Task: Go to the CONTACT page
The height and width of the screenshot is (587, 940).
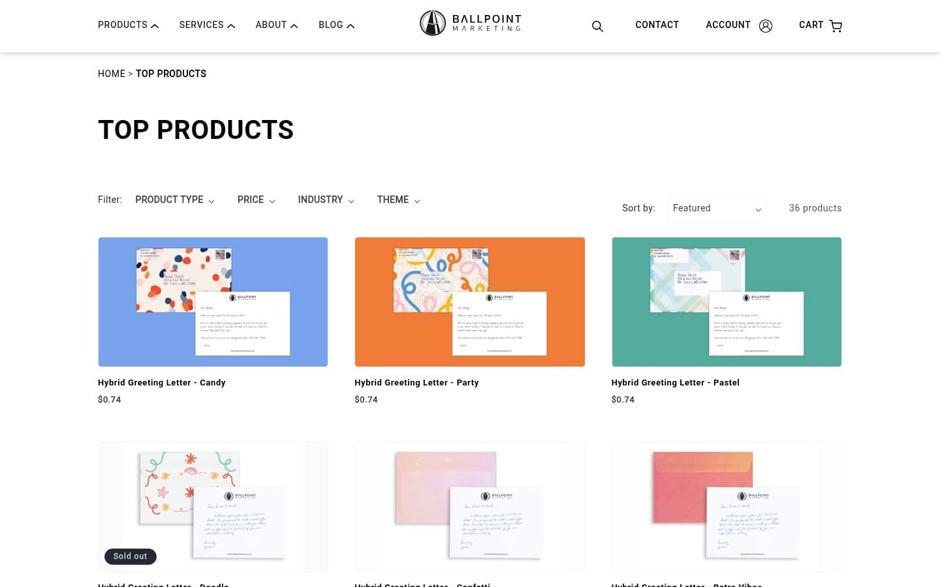Action: 657,25
